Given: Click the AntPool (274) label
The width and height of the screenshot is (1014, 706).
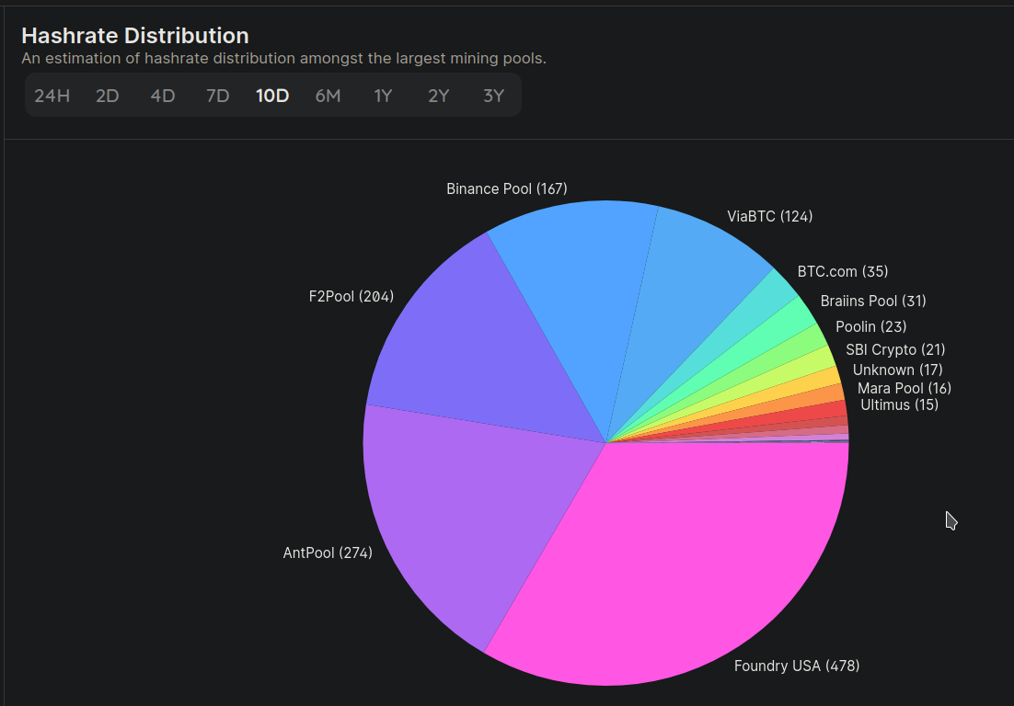Looking at the screenshot, I should point(328,552).
